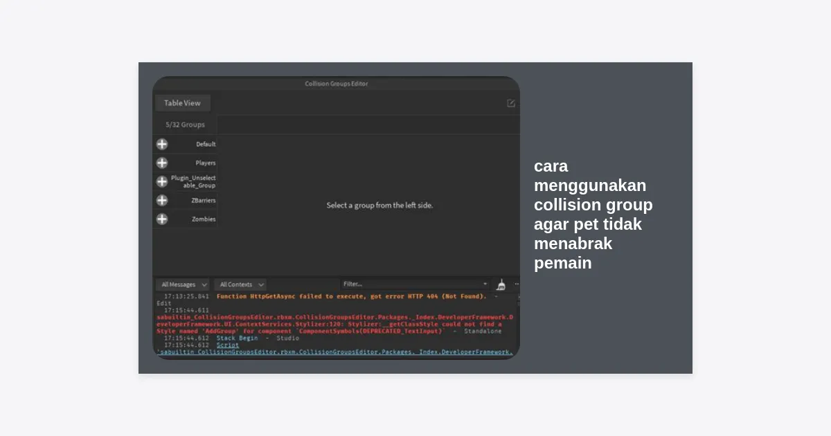Open the All Messages dropdown

(183, 284)
